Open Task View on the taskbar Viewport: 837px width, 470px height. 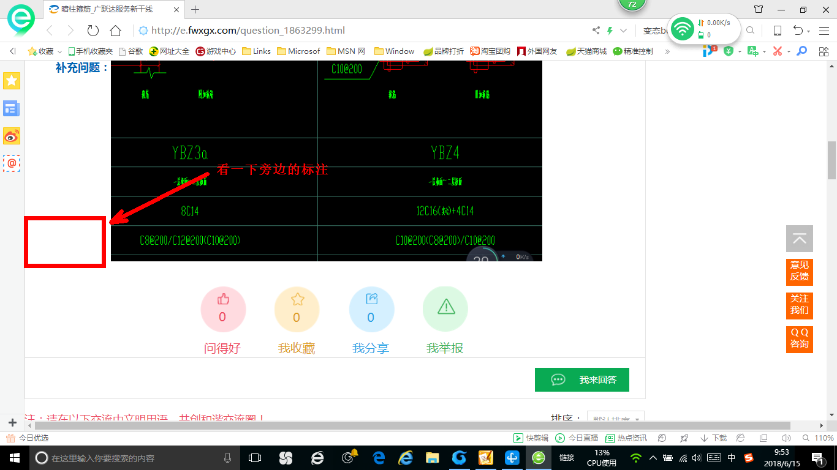(x=255, y=458)
